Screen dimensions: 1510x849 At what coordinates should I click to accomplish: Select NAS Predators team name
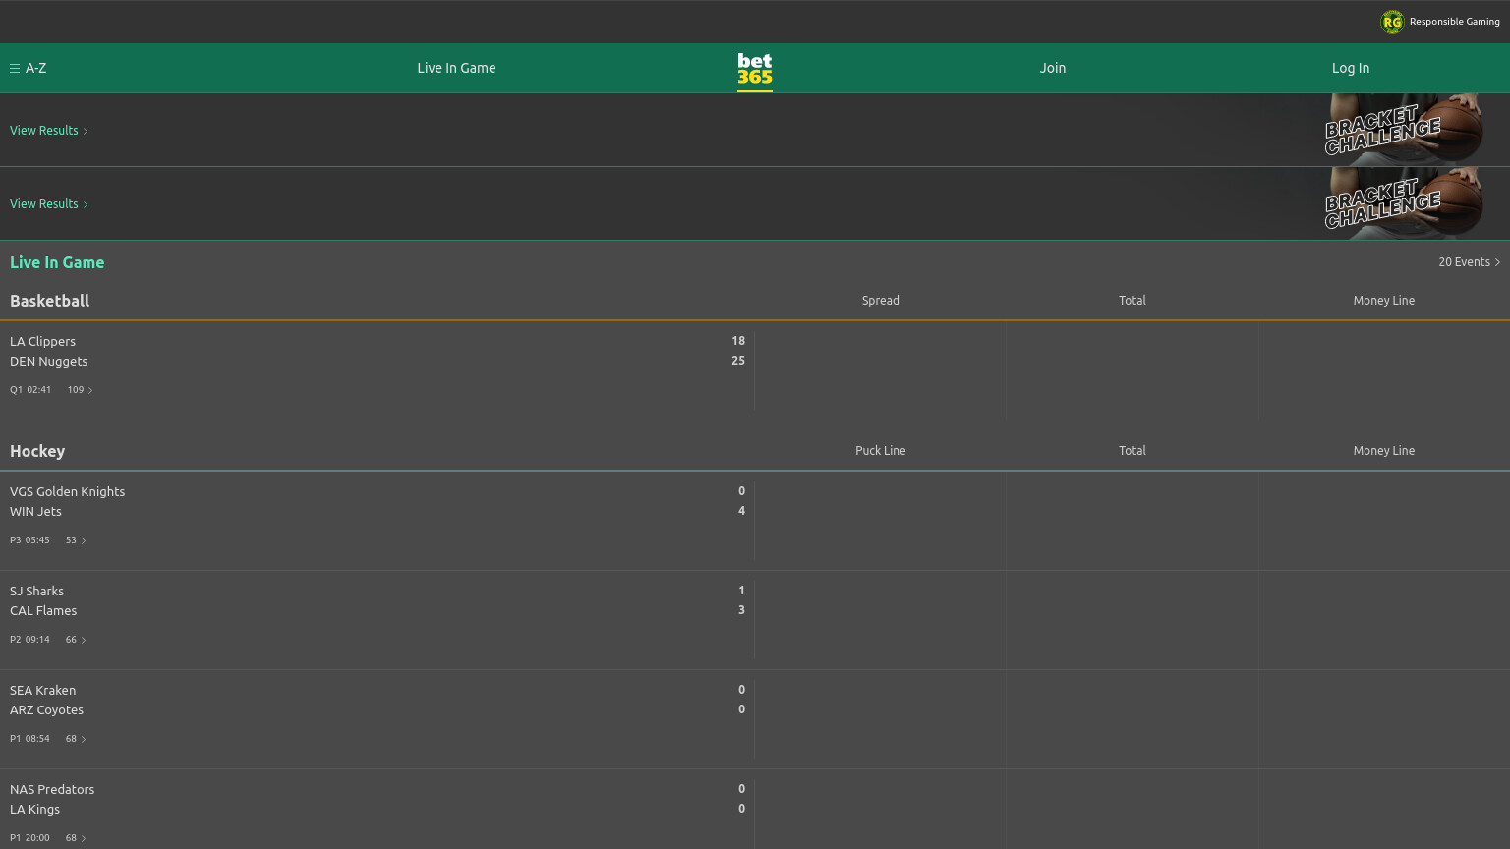coord(52,789)
